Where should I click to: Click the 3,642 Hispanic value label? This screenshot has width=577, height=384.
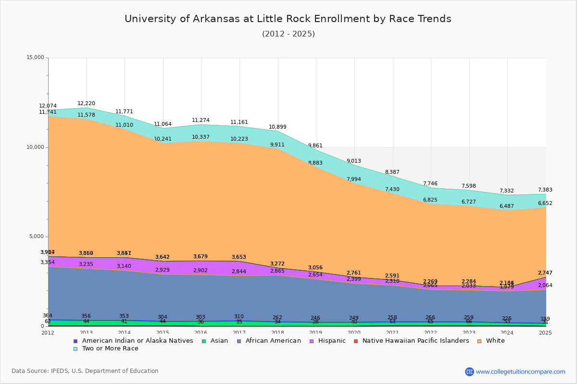(x=163, y=257)
